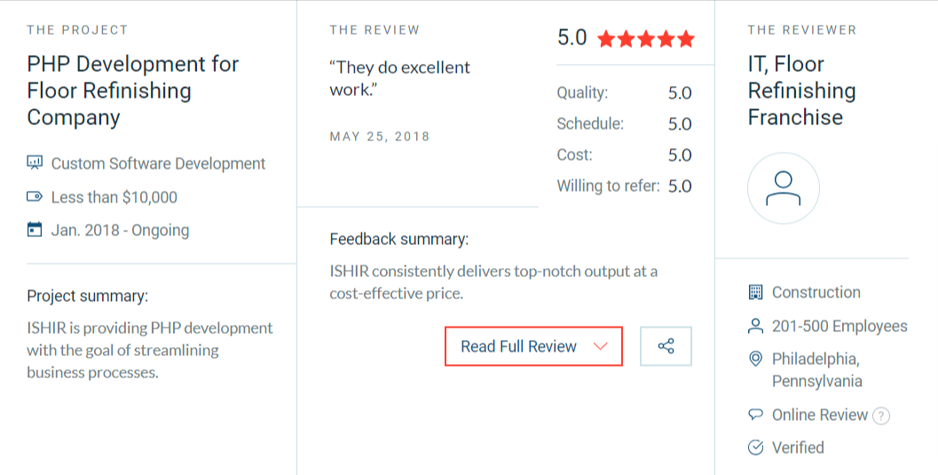Click the Construction building icon
938x475 pixels.
click(x=756, y=292)
